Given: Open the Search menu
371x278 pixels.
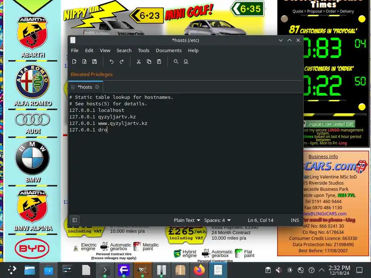Looking at the screenshot, I should 124,51.
